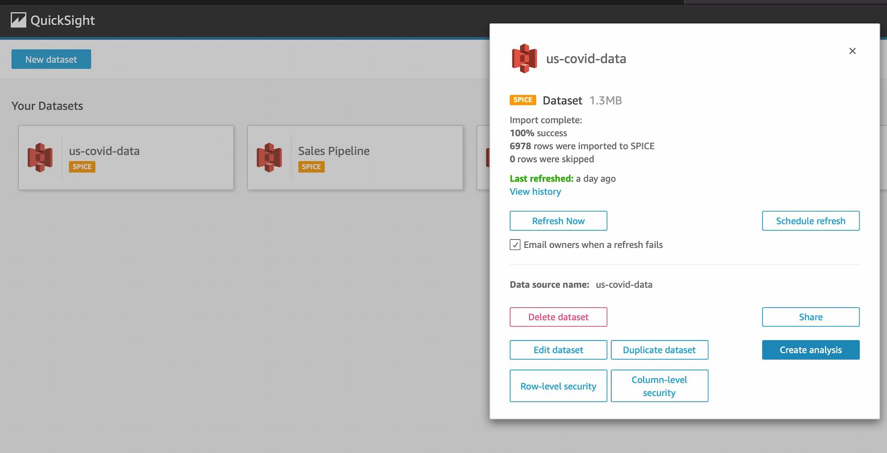
Task: Click SPICE badge under Sales Pipeline
Action: [311, 167]
